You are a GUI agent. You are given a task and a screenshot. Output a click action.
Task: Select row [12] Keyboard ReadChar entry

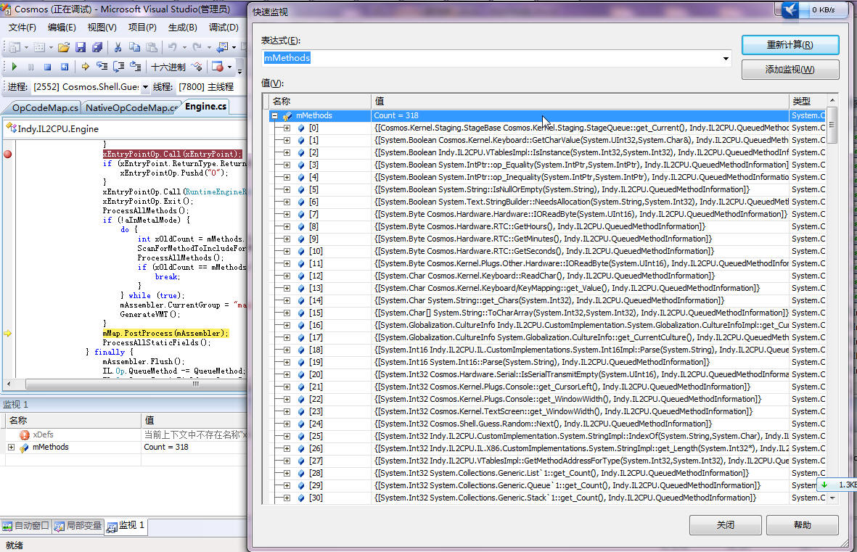[x=548, y=276]
